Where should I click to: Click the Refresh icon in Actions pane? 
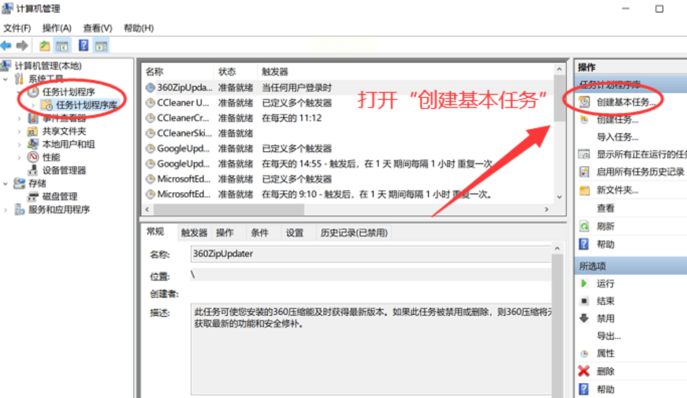click(584, 226)
